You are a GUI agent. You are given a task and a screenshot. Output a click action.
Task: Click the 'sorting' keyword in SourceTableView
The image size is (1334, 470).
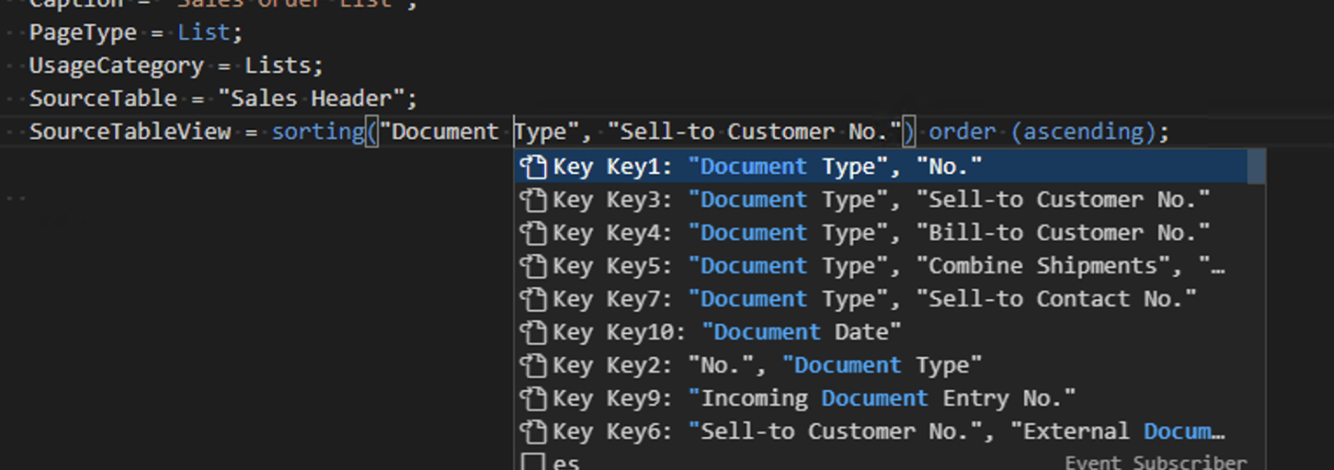pos(317,131)
